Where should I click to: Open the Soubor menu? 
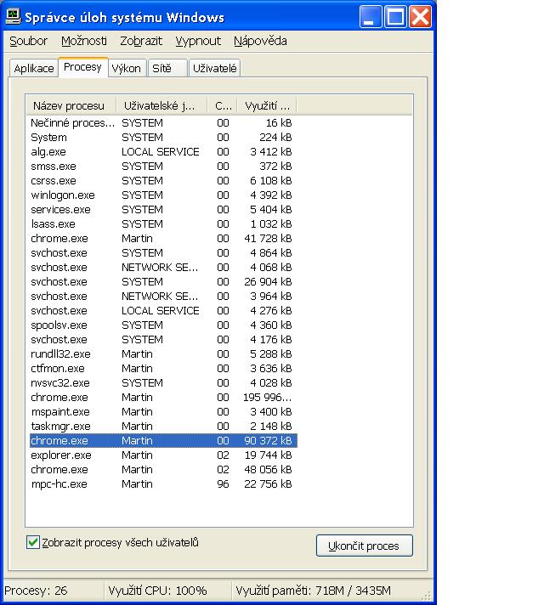pos(28,41)
